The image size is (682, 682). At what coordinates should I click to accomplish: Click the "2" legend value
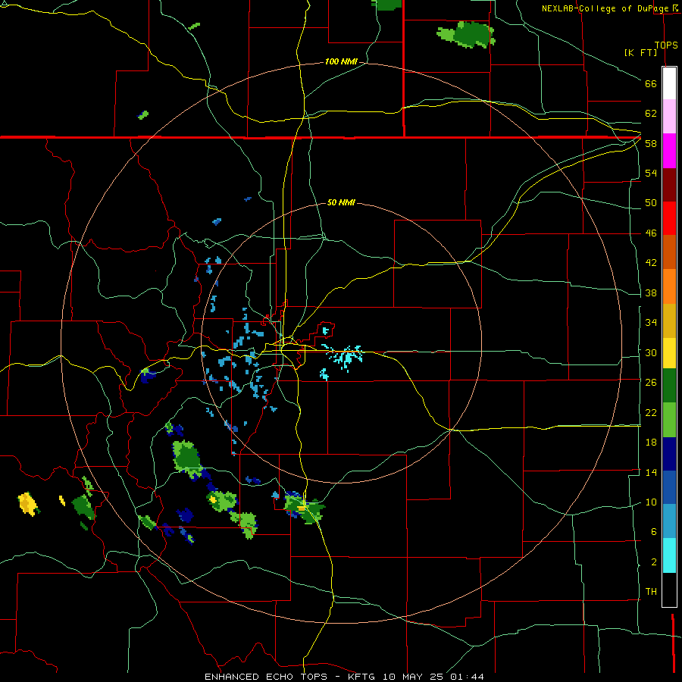[x=654, y=562]
